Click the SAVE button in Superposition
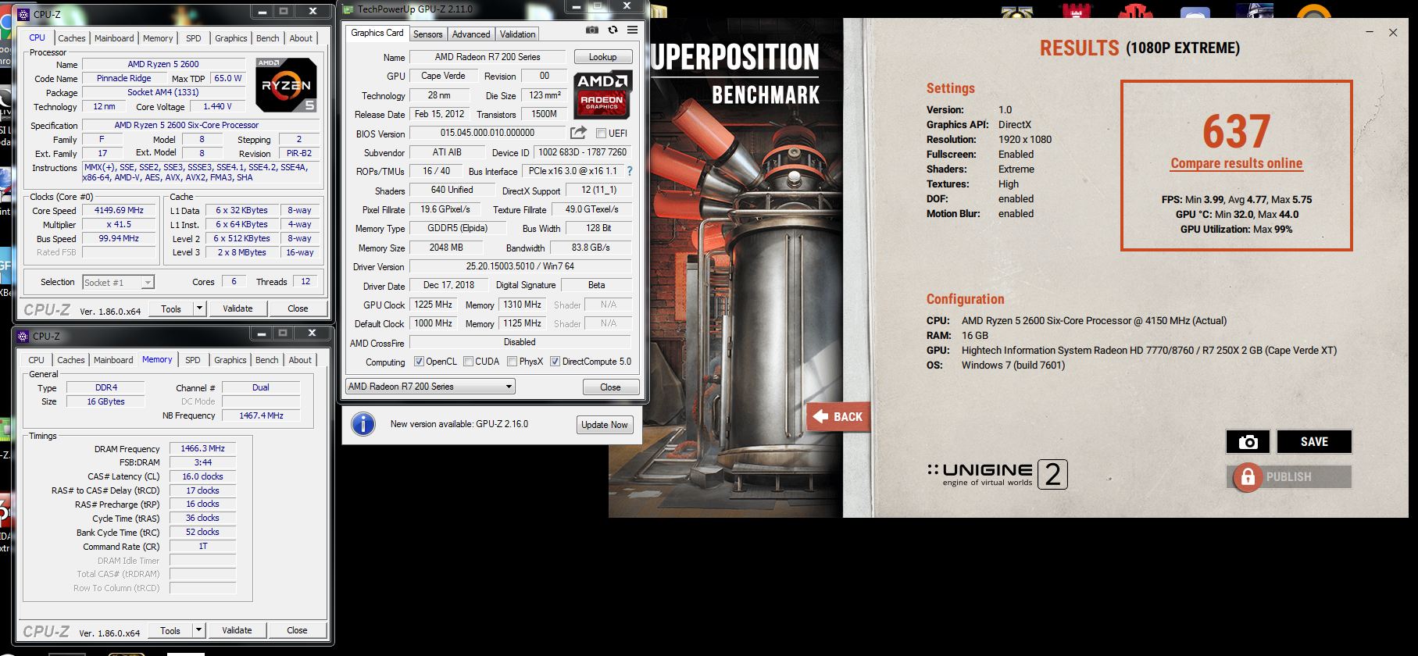The image size is (1418, 656). pos(1314,442)
